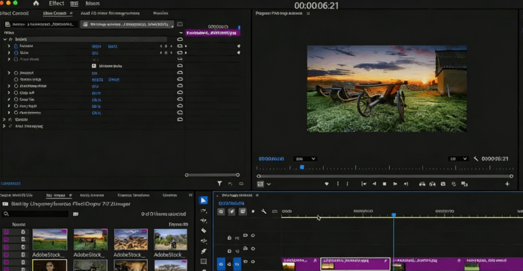Expand the bottom-most effect group in list

pyautogui.click(x=4, y=126)
